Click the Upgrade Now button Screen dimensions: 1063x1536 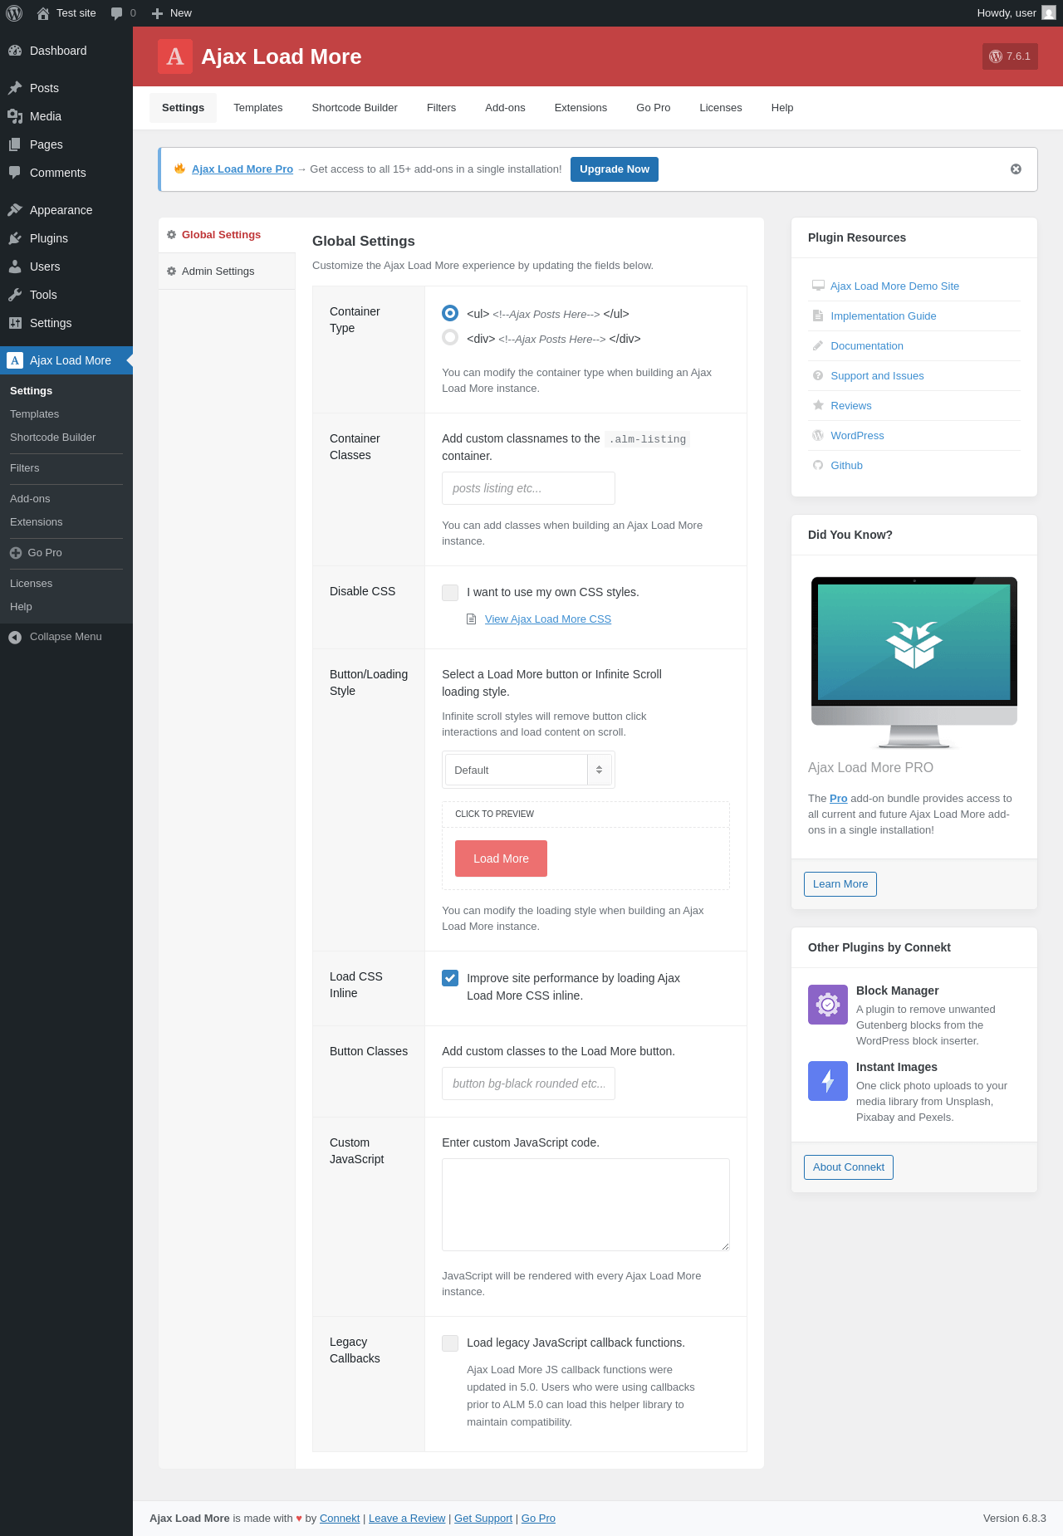point(615,169)
